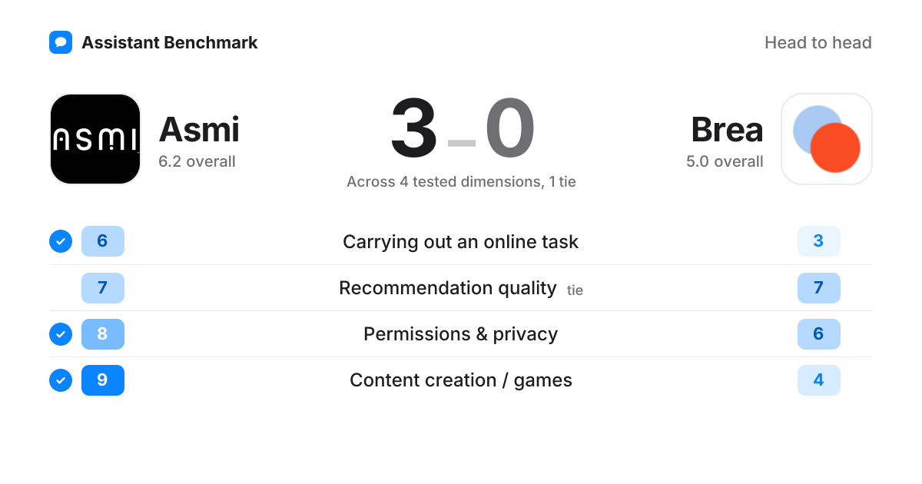Select the Carrying out an online task row

[x=461, y=241]
